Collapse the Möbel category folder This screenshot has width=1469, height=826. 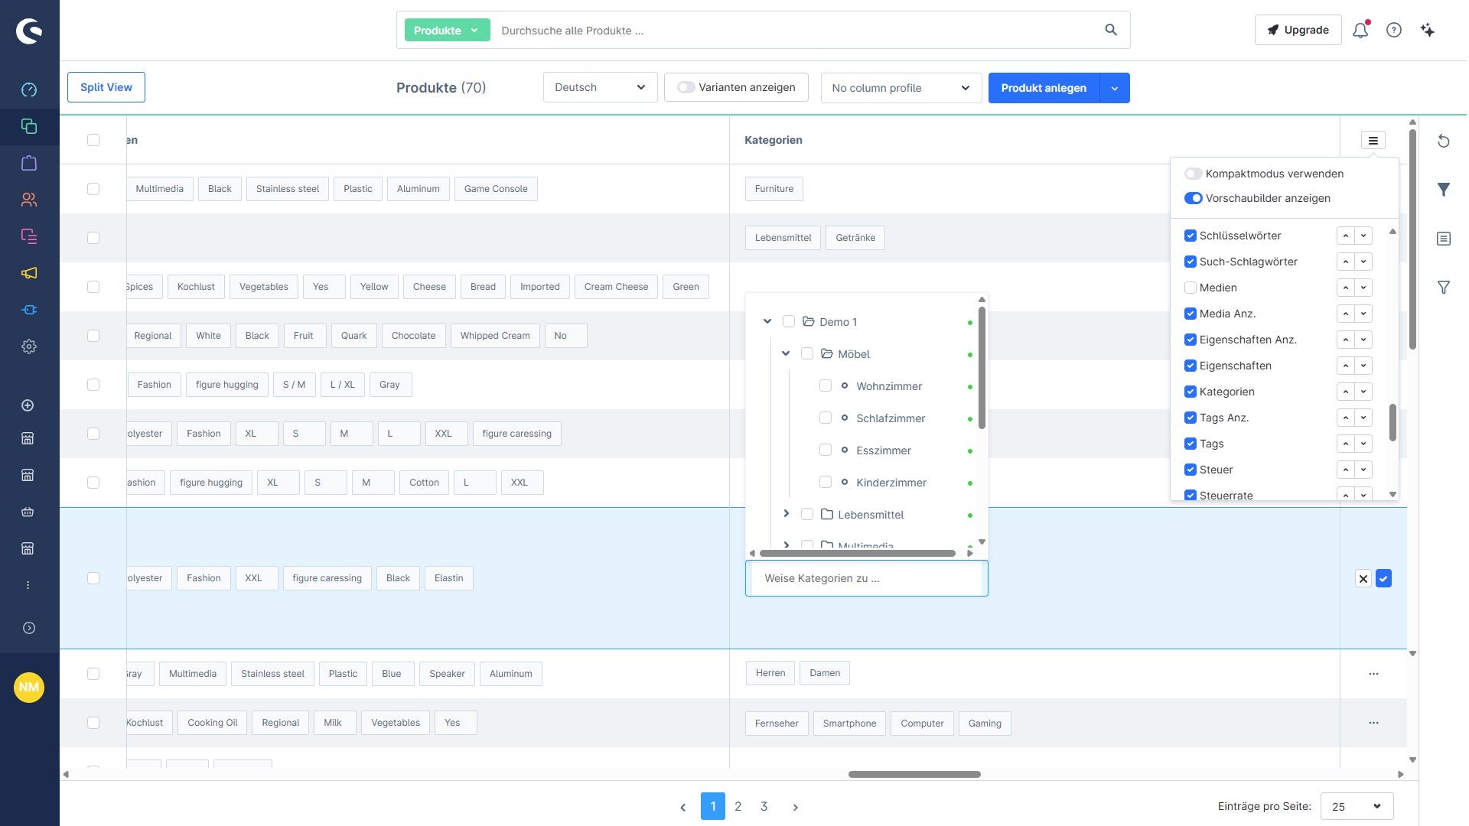point(786,353)
